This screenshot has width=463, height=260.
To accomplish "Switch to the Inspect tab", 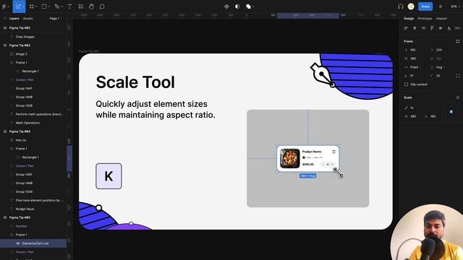I will 441,18.
